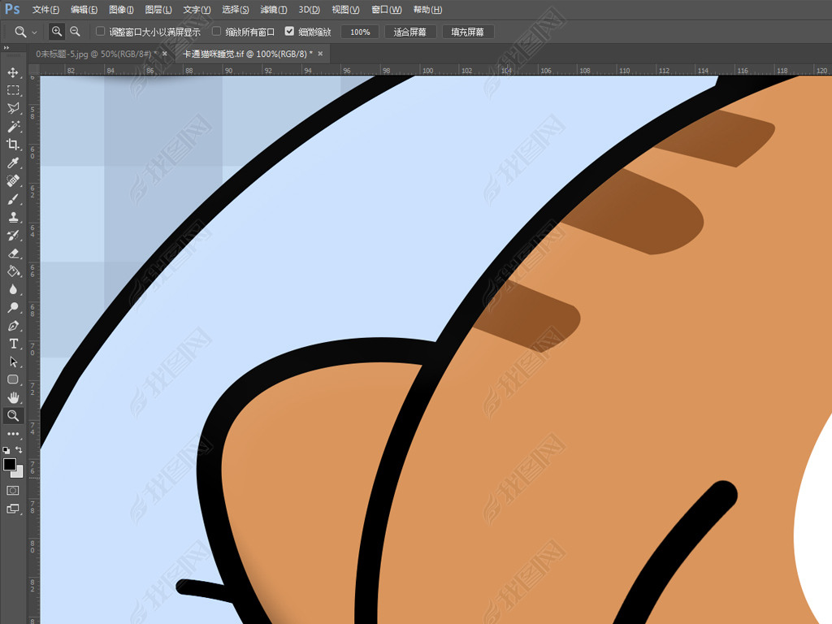
Task: Open the 编辑(E) menu
Action: pos(84,10)
